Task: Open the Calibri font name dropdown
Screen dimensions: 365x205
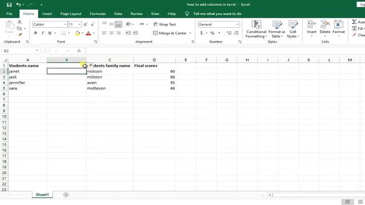Action: 66,24
